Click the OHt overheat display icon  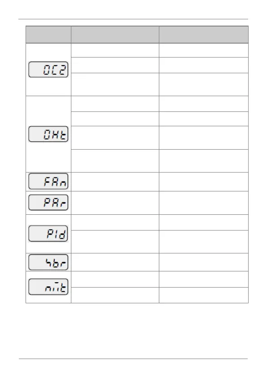48,134
